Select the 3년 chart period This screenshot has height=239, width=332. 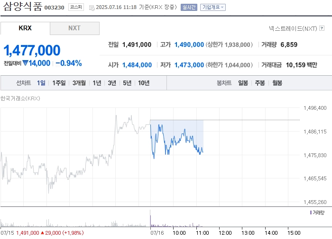[112, 83]
